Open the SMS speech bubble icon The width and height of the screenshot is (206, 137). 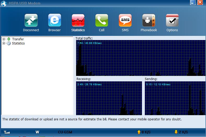pos(125,20)
